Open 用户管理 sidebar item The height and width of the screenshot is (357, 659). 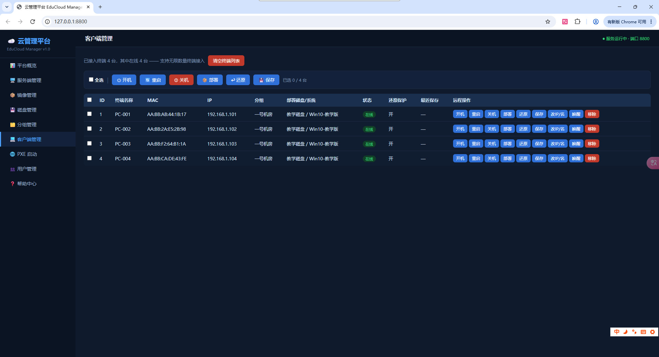(38, 169)
